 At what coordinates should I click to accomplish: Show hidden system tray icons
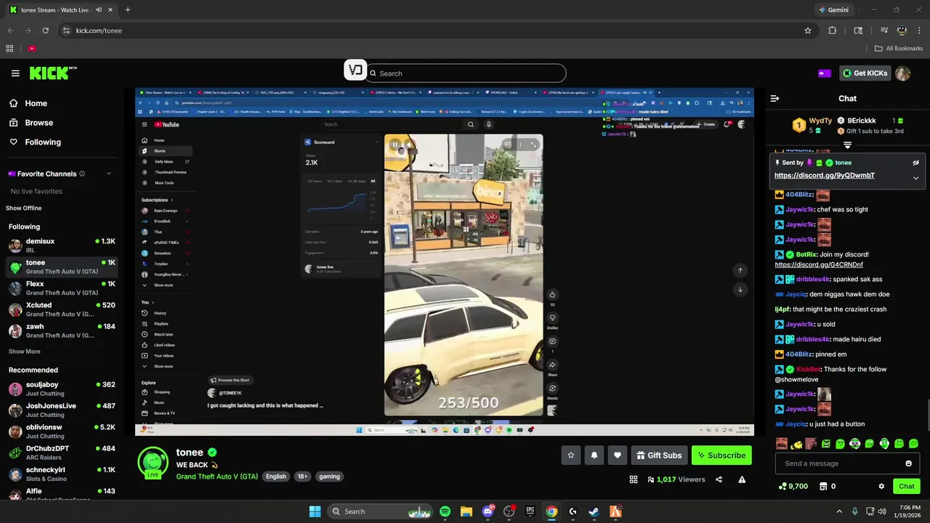pyautogui.click(x=839, y=511)
